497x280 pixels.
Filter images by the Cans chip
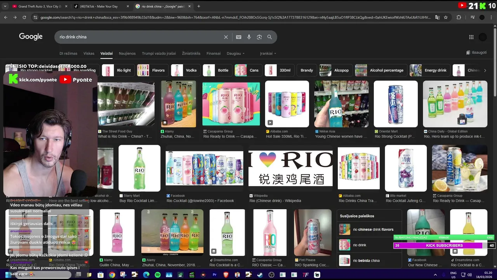(248, 70)
